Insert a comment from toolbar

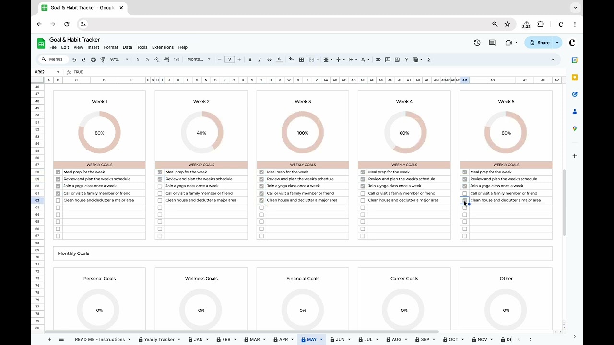click(x=388, y=59)
